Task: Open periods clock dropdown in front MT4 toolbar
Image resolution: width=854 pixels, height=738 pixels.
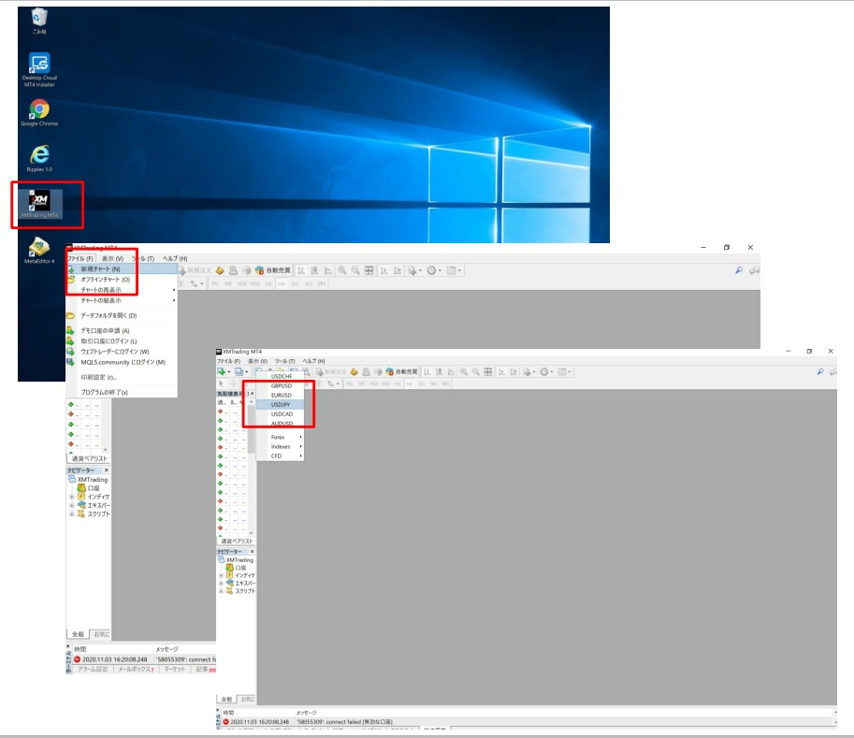Action: [546, 372]
